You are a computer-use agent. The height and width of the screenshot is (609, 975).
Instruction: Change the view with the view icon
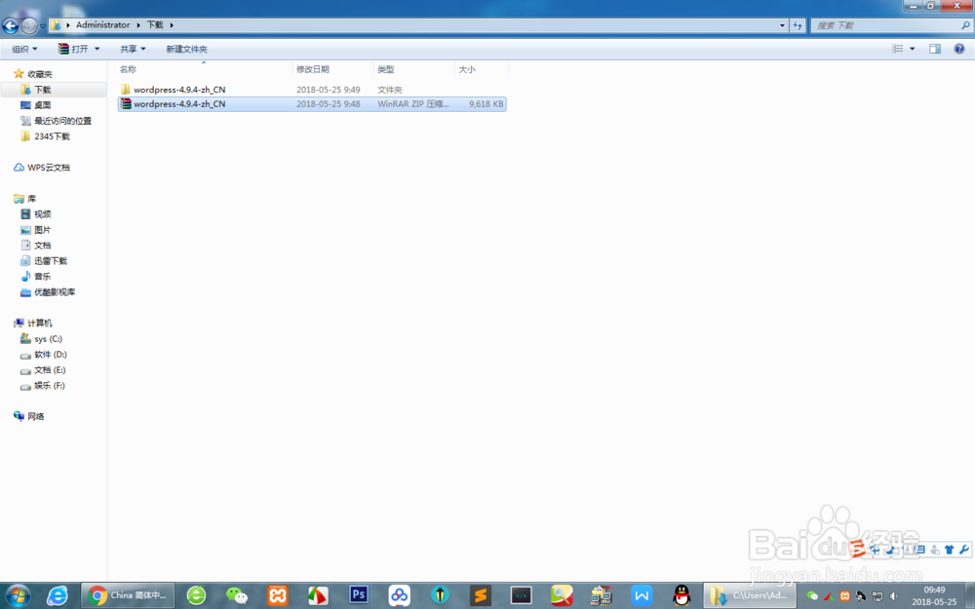[897, 49]
